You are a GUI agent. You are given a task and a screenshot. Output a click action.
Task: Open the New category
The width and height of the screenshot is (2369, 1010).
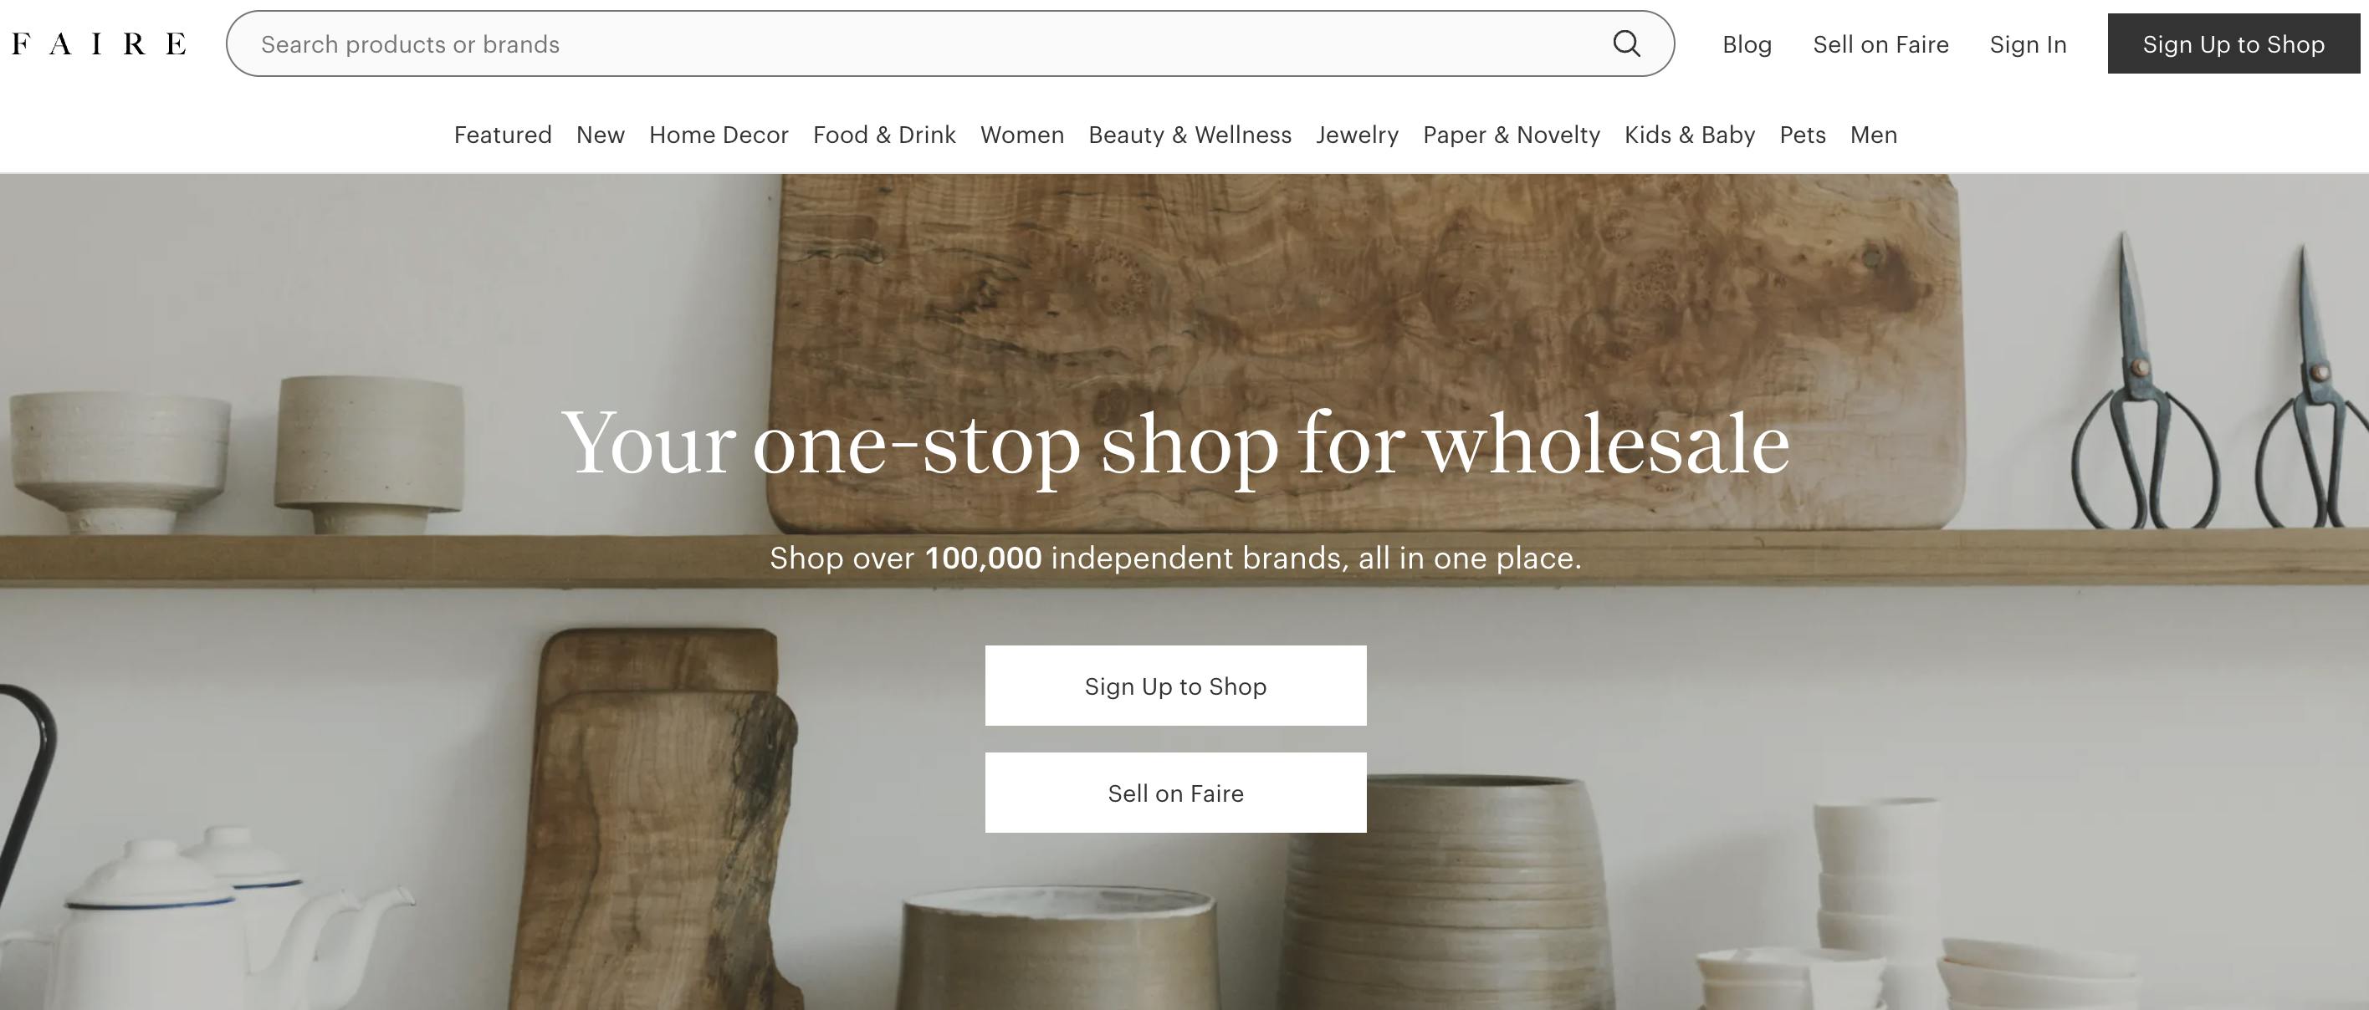coord(601,135)
